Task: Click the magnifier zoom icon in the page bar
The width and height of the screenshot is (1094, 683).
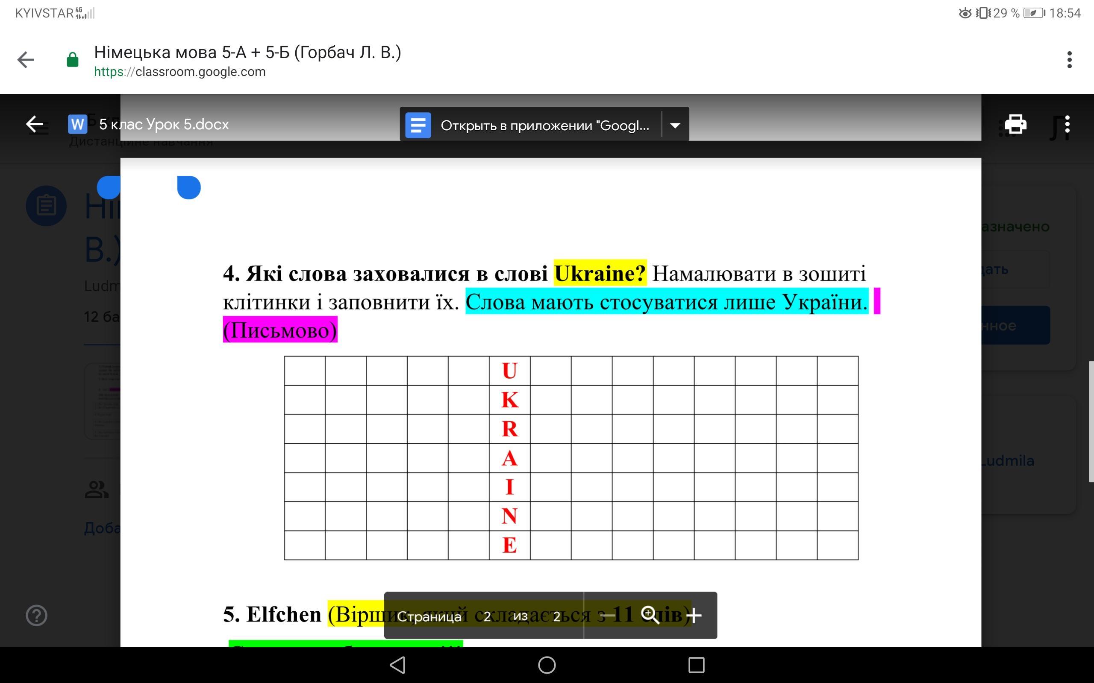Action: coord(650,615)
